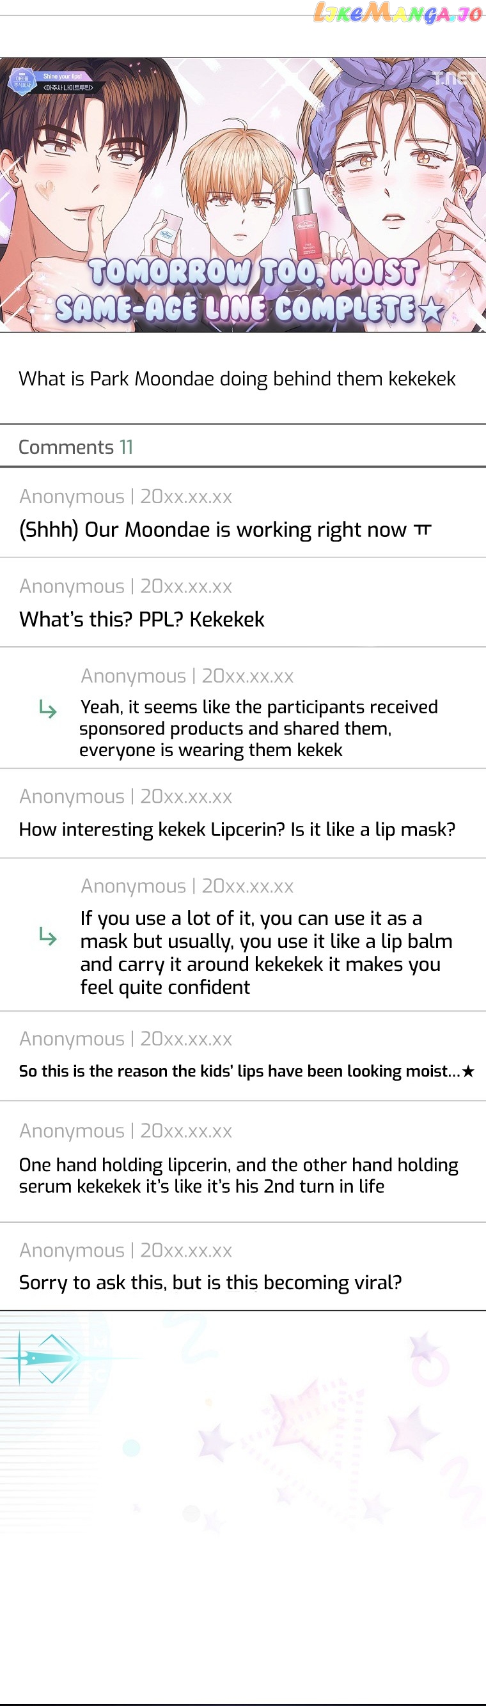Click the second green reply arrow icon
This screenshot has height=1706, width=486.
coord(48,936)
